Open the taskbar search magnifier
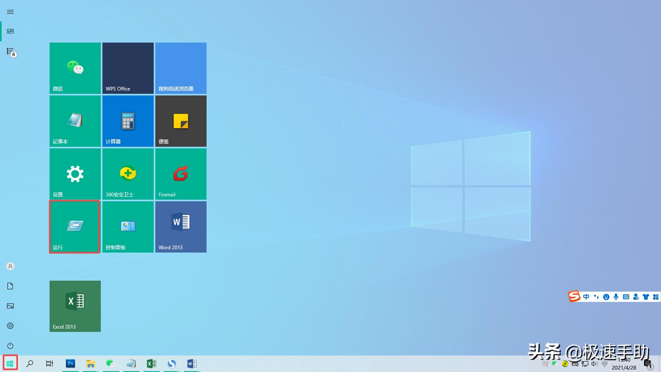Image resolution: width=661 pixels, height=372 pixels. pyautogui.click(x=30, y=364)
